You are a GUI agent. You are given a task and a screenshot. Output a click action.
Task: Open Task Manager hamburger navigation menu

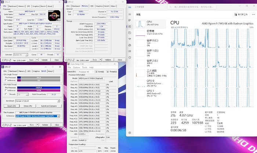(130, 14)
